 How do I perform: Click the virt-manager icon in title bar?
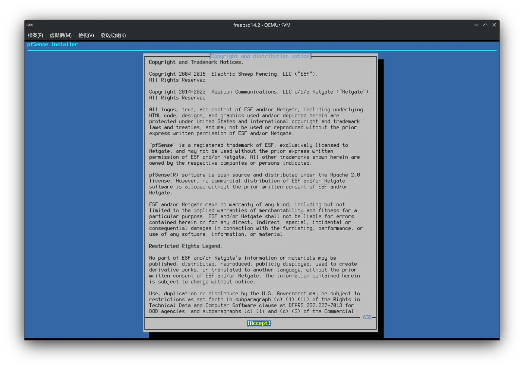[x=30, y=25]
